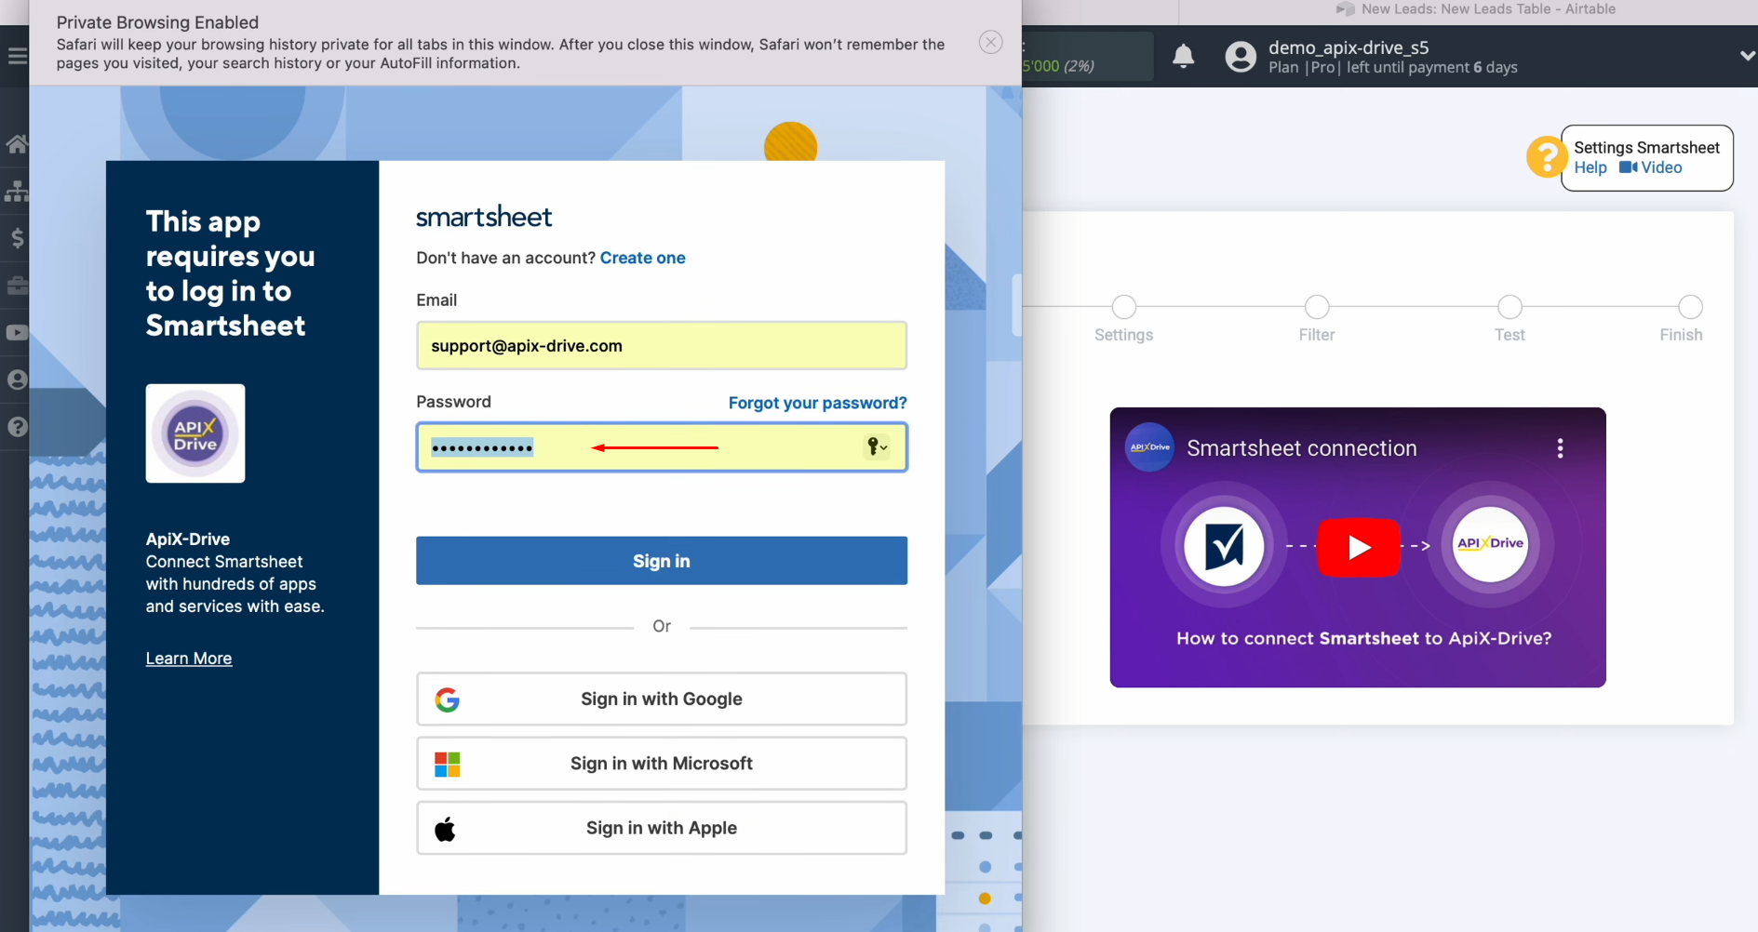
Task: Open the billing dollar sidebar icon
Action: (17, 238)
